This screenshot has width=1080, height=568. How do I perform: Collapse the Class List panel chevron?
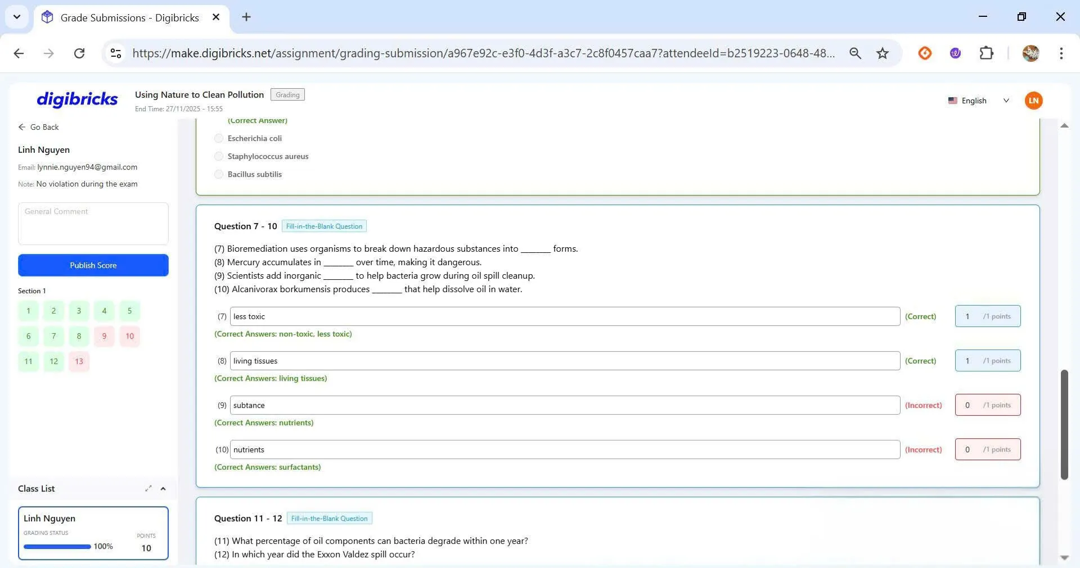[x=163, y=489]
